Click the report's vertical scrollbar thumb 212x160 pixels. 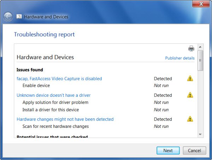click(200, 60)
